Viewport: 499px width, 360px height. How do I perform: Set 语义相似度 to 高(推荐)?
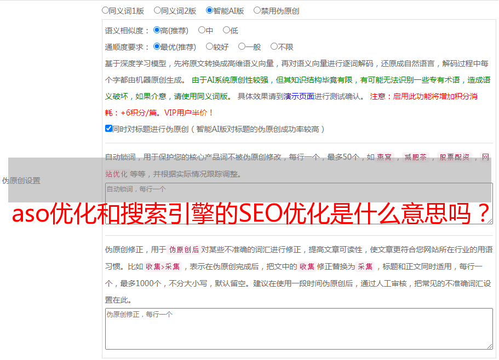click(x=157, y=30)
